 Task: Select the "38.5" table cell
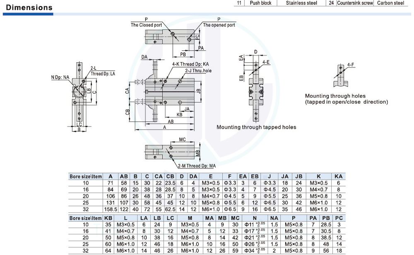click(x=326, y=238)
